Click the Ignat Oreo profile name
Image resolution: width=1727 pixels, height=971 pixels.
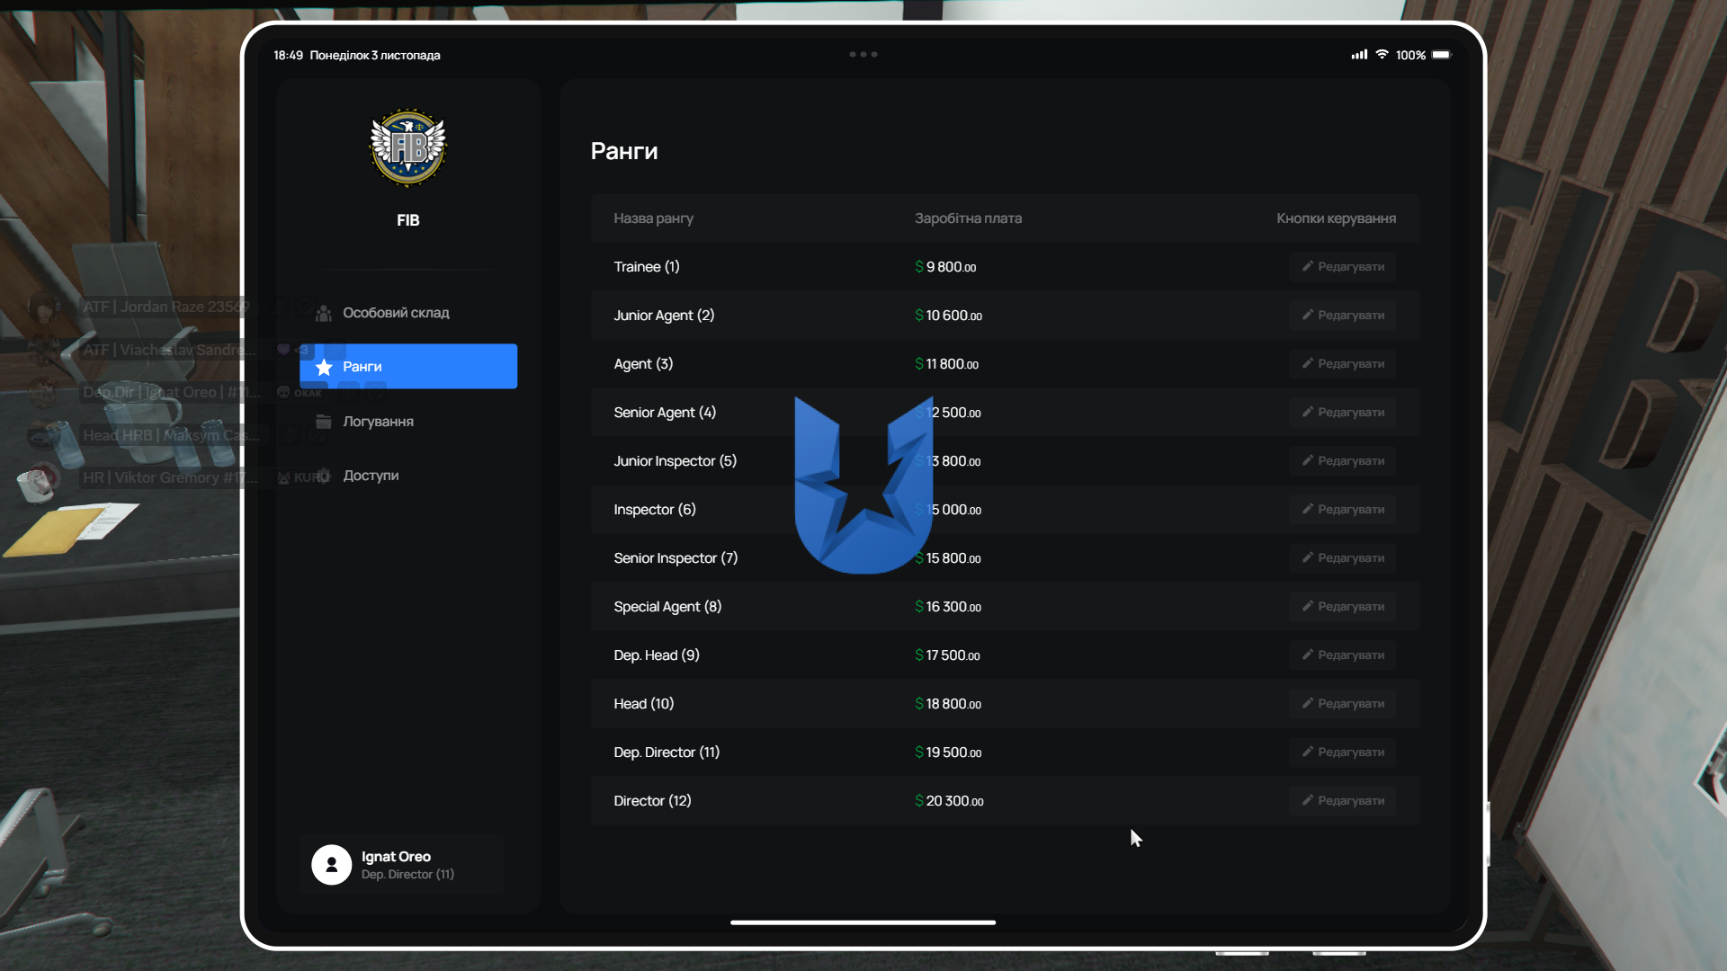click(396, 857)
